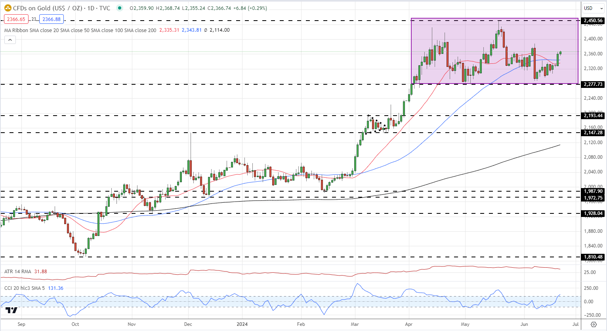Click the TradingView logo watermark link
The image size is (607, 331).
tap(11, 310)
